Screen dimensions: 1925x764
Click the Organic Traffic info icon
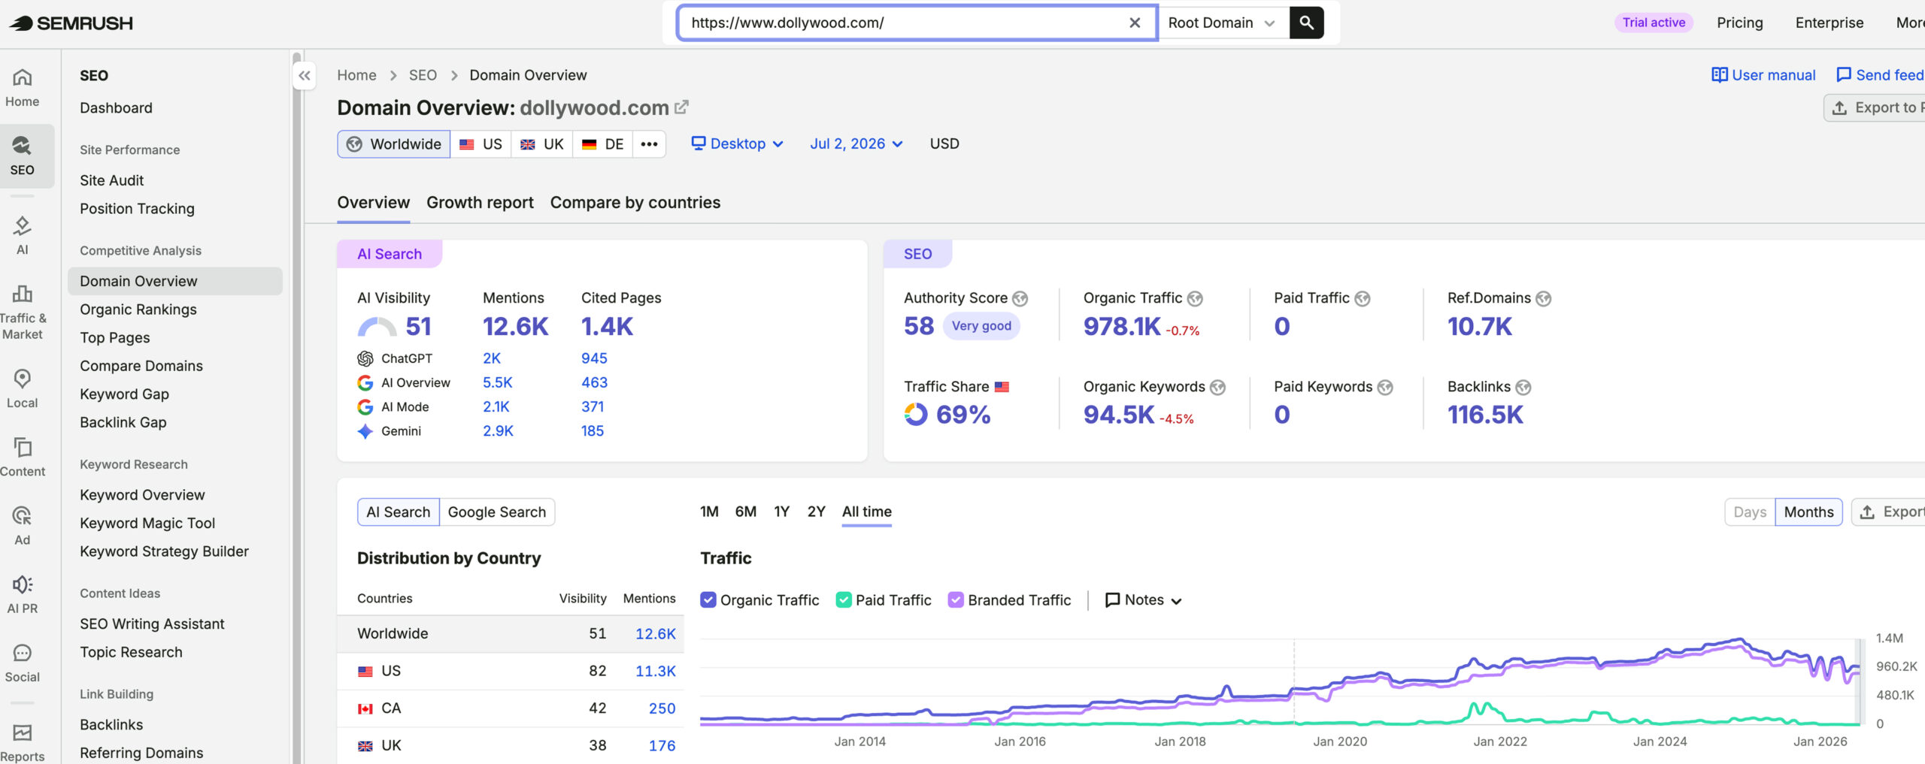pos(1195,299)
